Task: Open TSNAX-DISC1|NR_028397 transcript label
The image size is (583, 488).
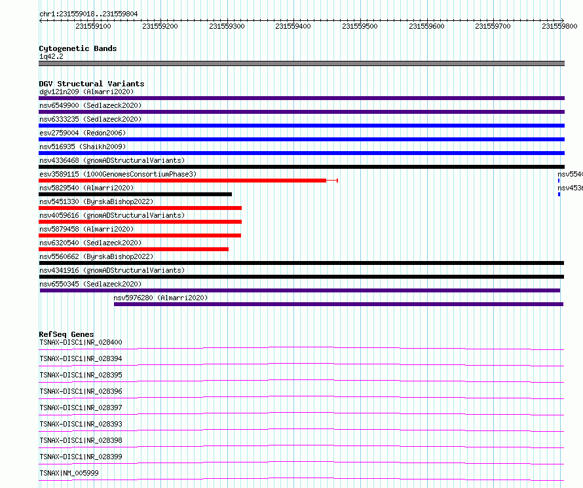Action: [81, 408]
